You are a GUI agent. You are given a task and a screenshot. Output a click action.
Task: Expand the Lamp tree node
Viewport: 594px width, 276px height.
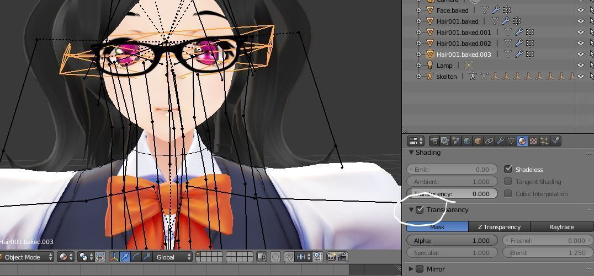tap(418, 65)
